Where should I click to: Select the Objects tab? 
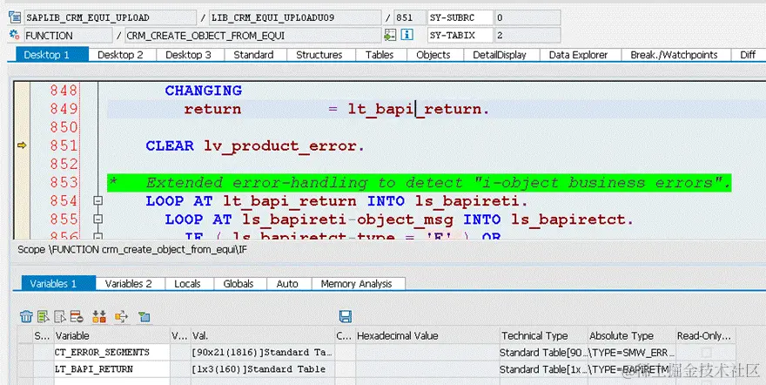click(x=434, y=55)
